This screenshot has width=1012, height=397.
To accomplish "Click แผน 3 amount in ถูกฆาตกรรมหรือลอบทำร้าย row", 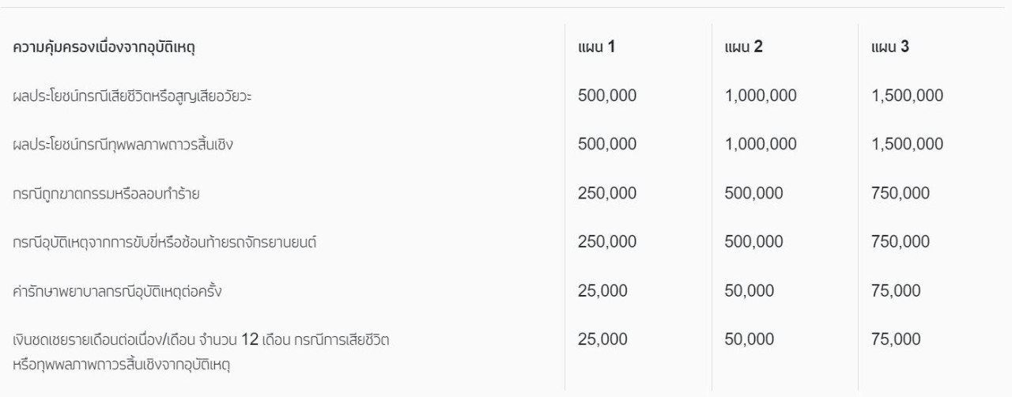I will pos(900,194).
